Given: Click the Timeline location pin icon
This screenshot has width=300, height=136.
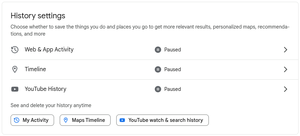Looking at the screenshot, I should [15, 69].
